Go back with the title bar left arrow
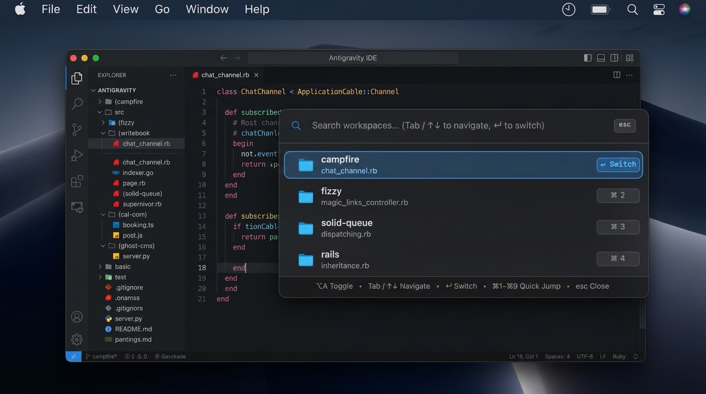Image resolution: width=706 pixels, height=394 pixels. (x=223, y=58)
